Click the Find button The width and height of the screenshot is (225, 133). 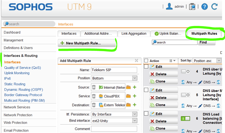coord(206,42)
